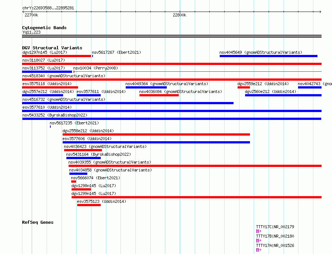This screenshot has width=332, height=254.
Task: Open the nsv10034 (Perry2008) variant label
Action: 95,68
